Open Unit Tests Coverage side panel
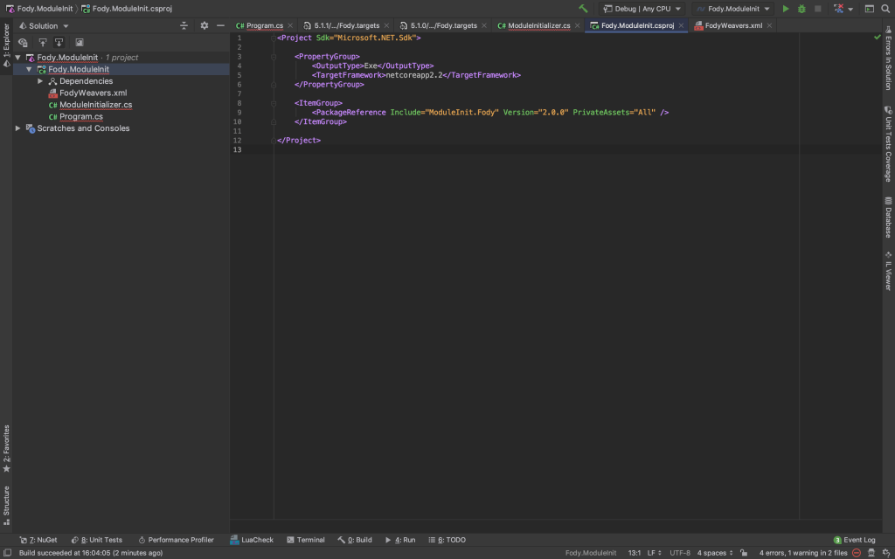Viewport: 895px width, 559px height. [888, 144]
